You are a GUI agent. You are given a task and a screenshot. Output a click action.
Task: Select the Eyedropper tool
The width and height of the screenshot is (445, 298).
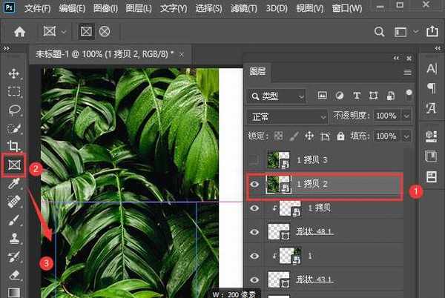[x=13, y=182]
